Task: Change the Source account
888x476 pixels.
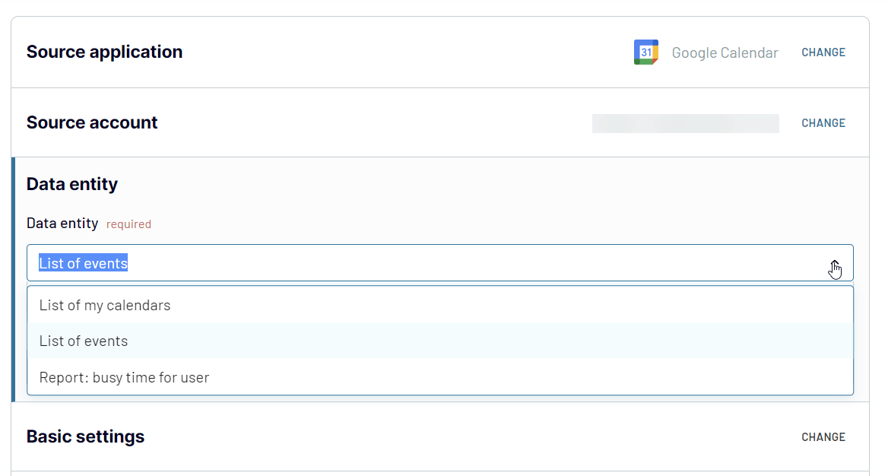Action: click(x=823, y=123)
